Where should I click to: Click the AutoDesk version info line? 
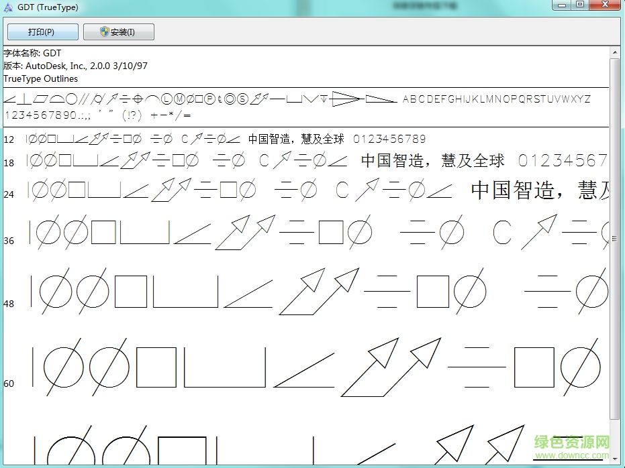click(x=75, y=66)
